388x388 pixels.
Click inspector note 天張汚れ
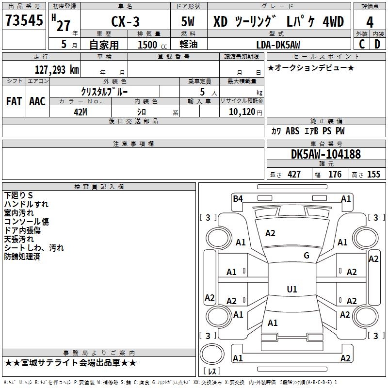tap(19, 239)
